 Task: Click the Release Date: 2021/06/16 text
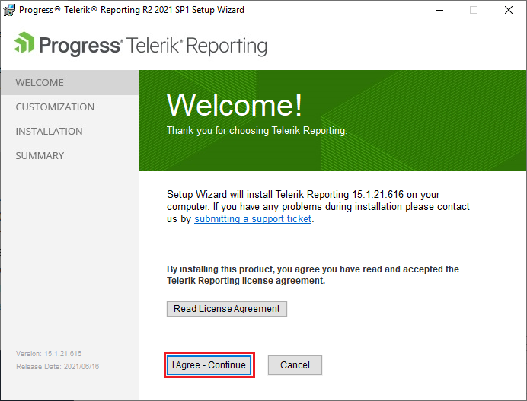(x=57, y=367)
